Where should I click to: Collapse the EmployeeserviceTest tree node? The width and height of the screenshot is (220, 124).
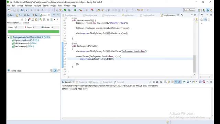pos(8,37)
